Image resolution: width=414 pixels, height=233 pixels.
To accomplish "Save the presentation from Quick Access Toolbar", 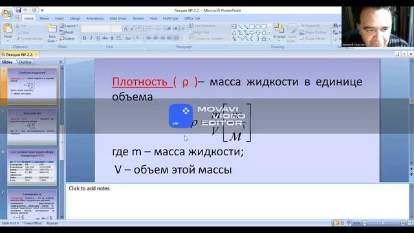I will click(x=18, y=10).
